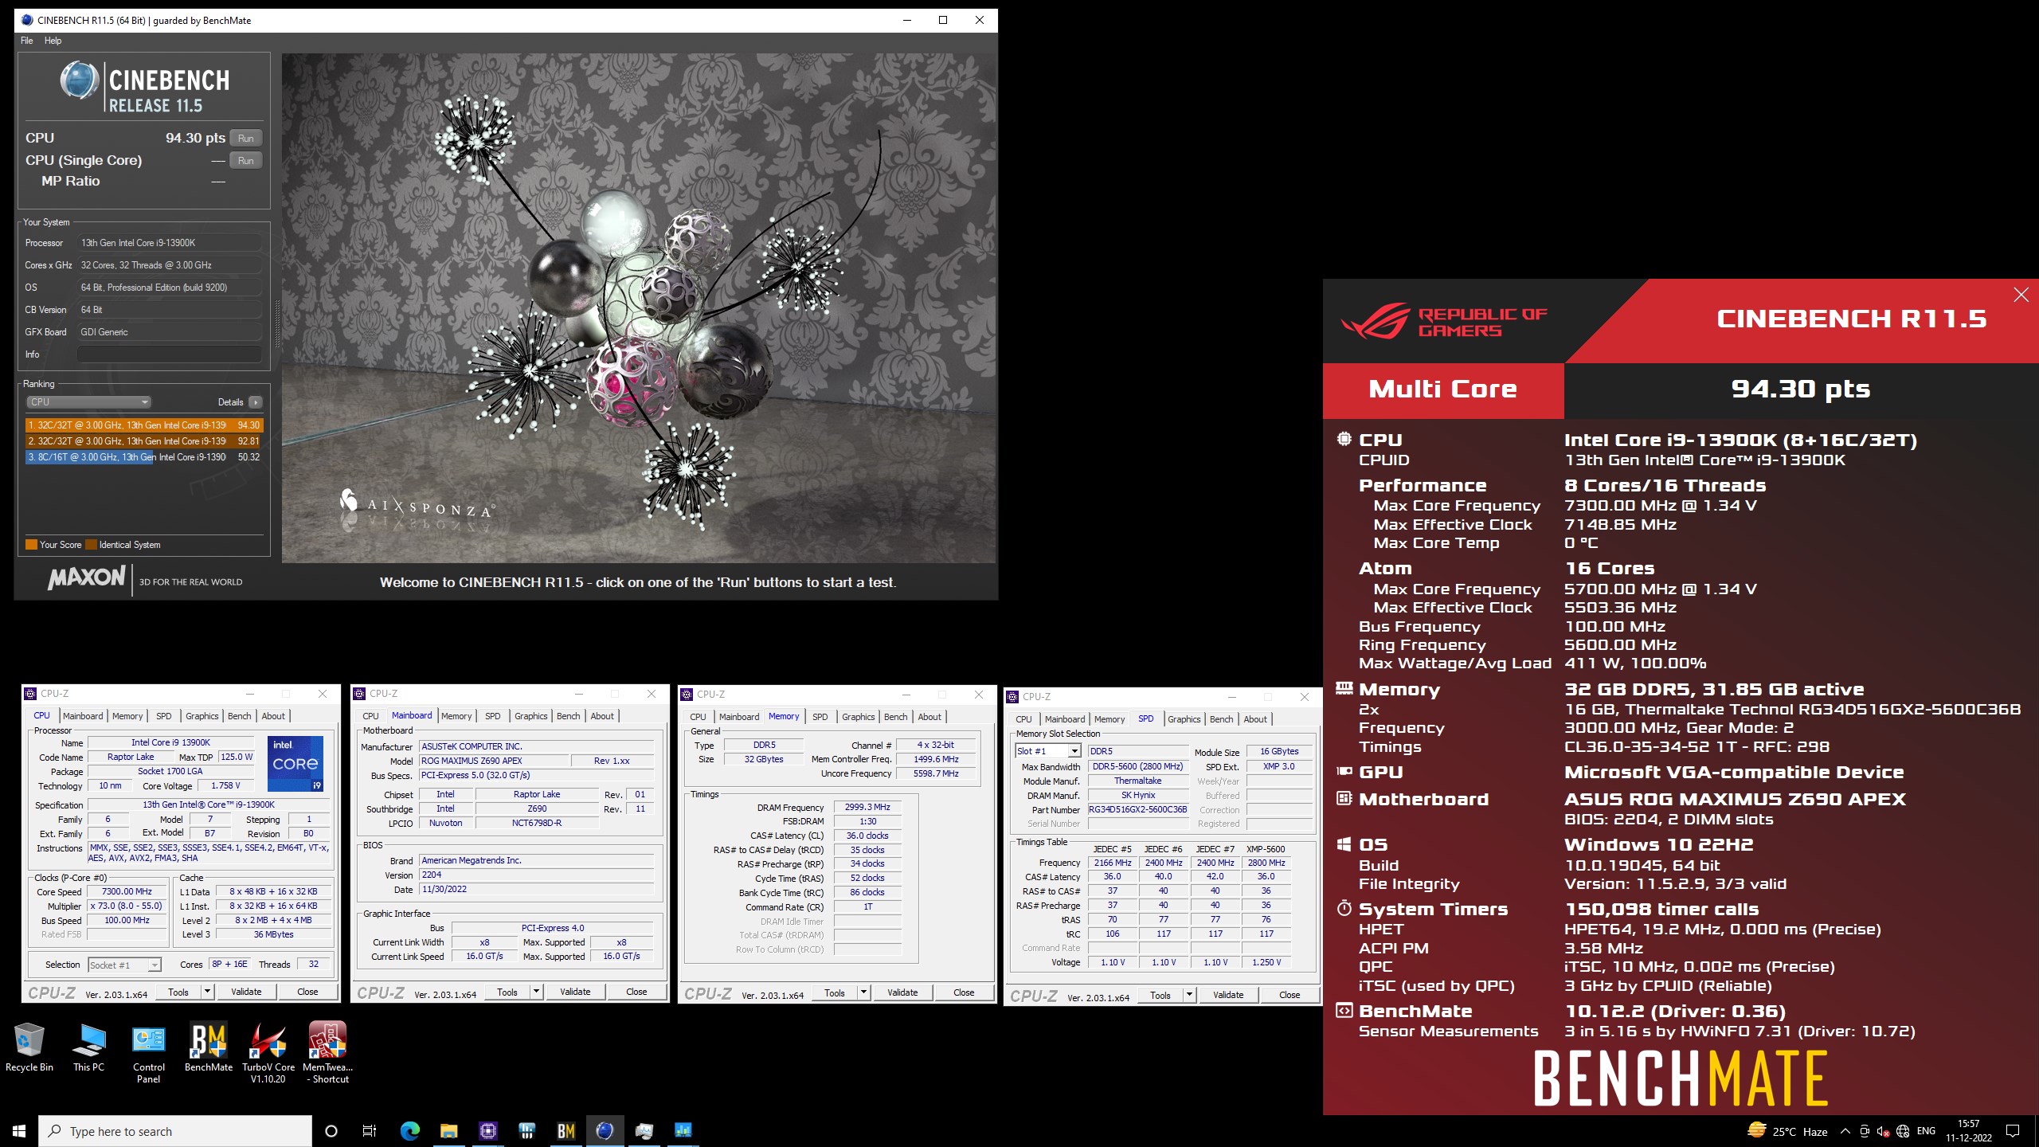Click the Type here to search box
2039x1147 pixels.
pyautogui.click(x=175, y=1131)
